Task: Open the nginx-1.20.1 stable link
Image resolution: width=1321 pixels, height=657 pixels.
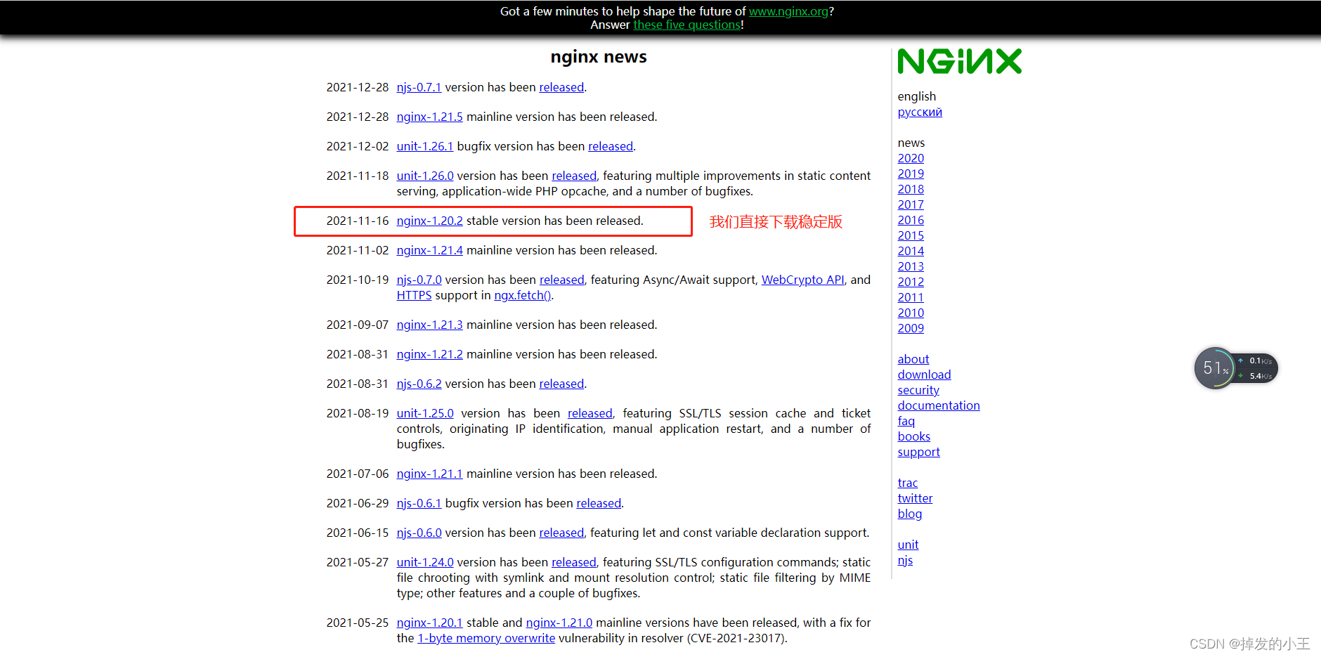Action: (x=429, y=623)
